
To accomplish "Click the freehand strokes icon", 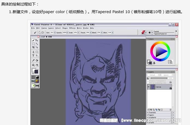I will (x=40, y=33).
